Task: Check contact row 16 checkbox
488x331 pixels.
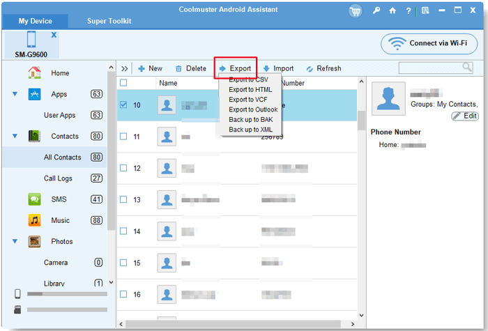Action: point(123,294)
